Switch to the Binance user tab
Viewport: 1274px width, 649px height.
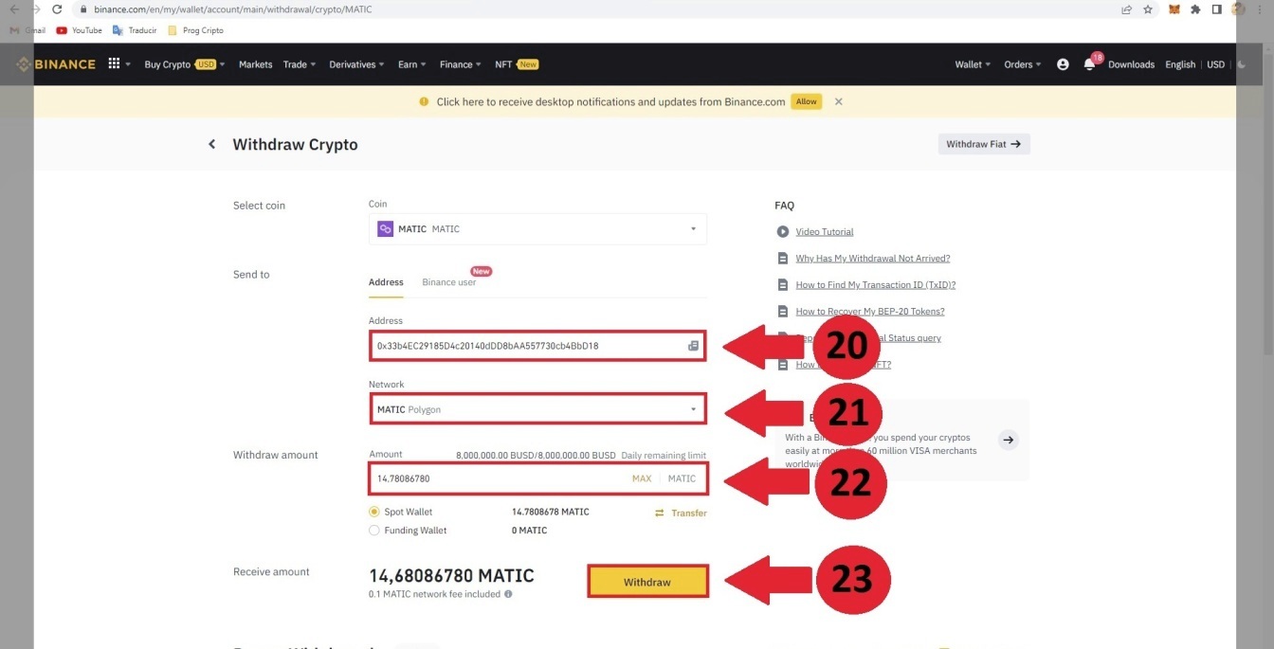pyautogui.click(x=449, y=282)
